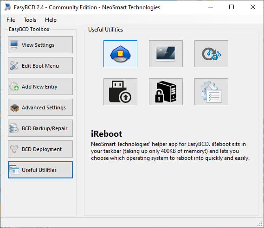Open BCD Backup/Repair
This screenshot has height=228, width=264.
pos(40,128)
